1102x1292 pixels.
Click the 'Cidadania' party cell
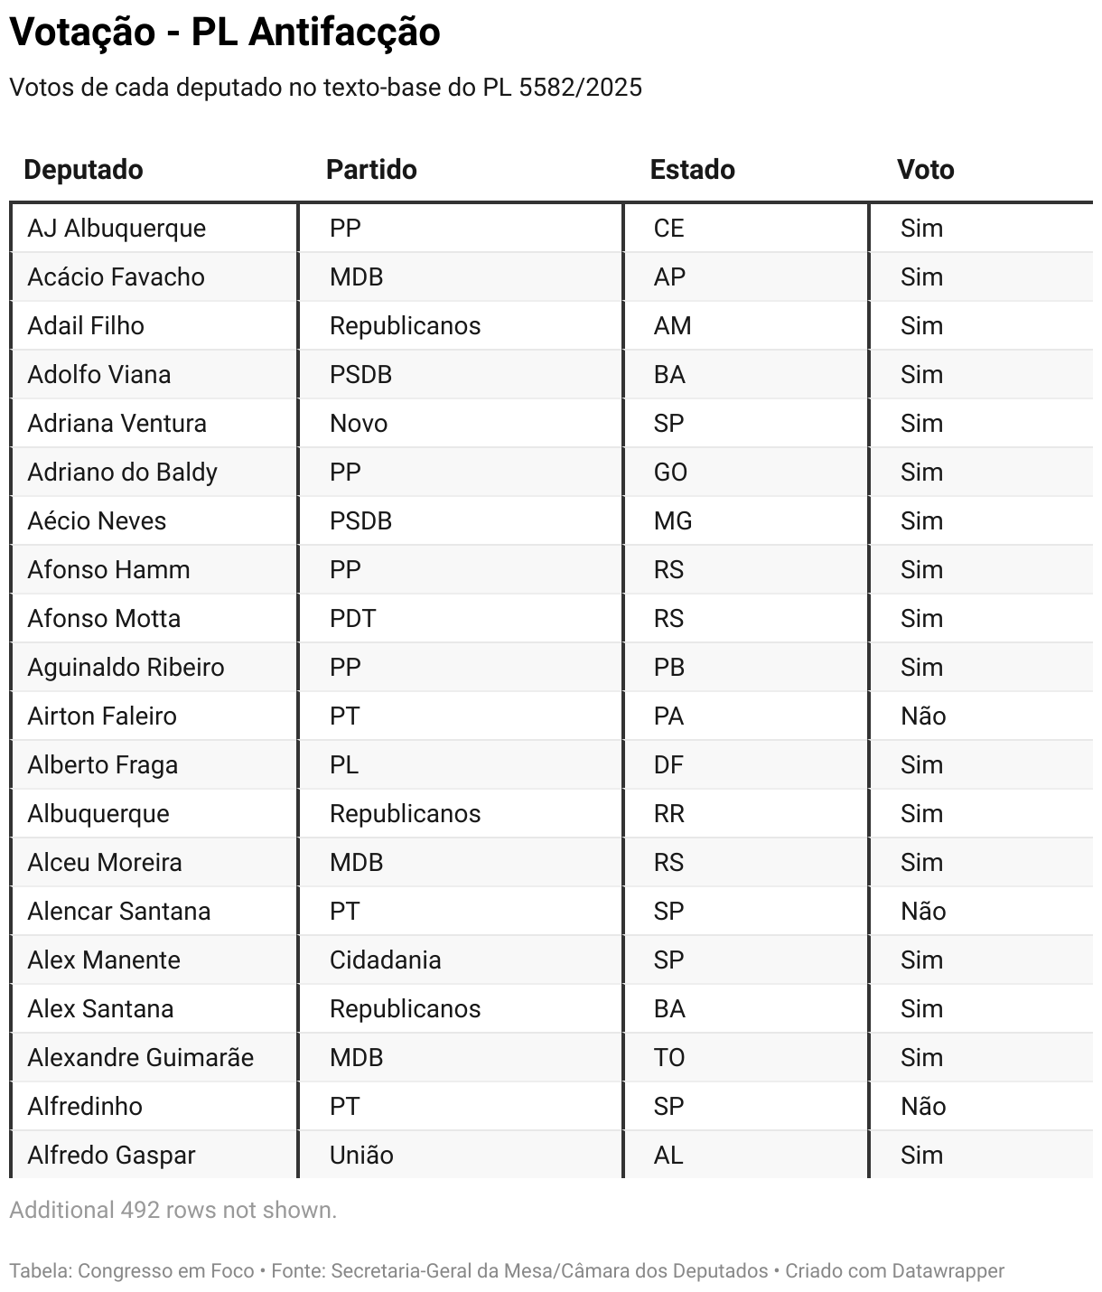click(x=385, y=960)
